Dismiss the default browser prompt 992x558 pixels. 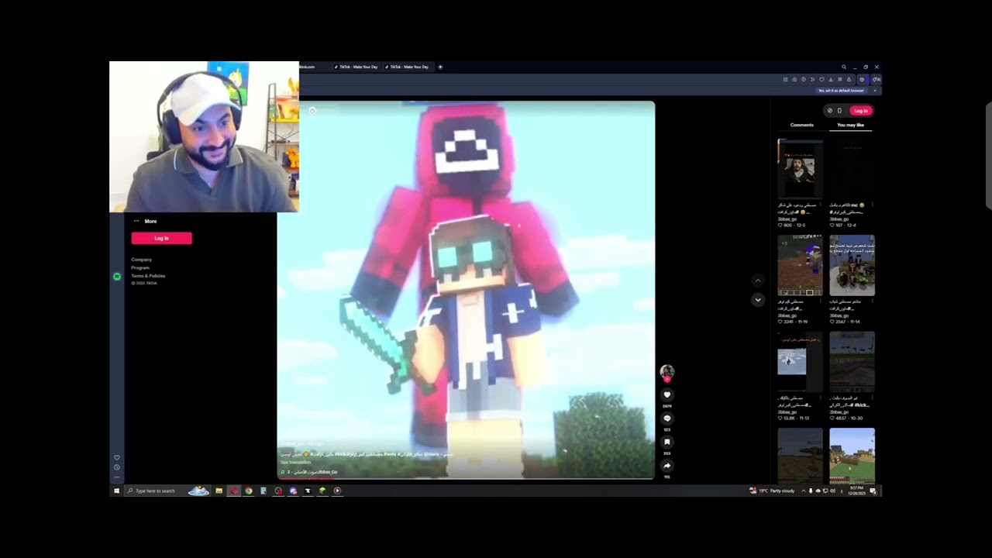[875, 91]
